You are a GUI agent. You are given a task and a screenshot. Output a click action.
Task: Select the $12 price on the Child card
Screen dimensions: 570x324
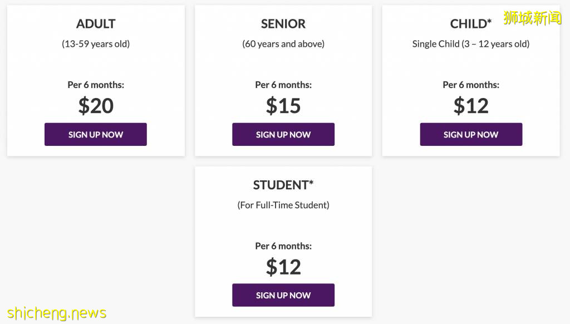pyautogui.click(x=471, y=106)
